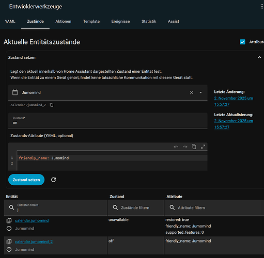Copy the calendar.jumomind_2 entity ID

[52, 105]
